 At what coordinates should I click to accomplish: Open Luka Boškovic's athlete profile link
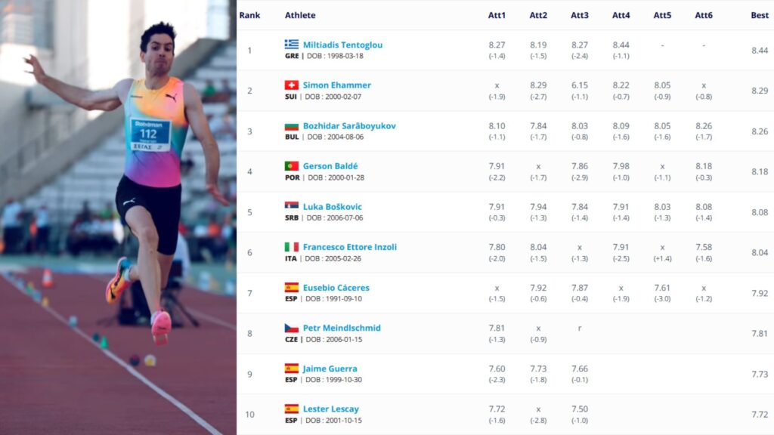[333, 207]
